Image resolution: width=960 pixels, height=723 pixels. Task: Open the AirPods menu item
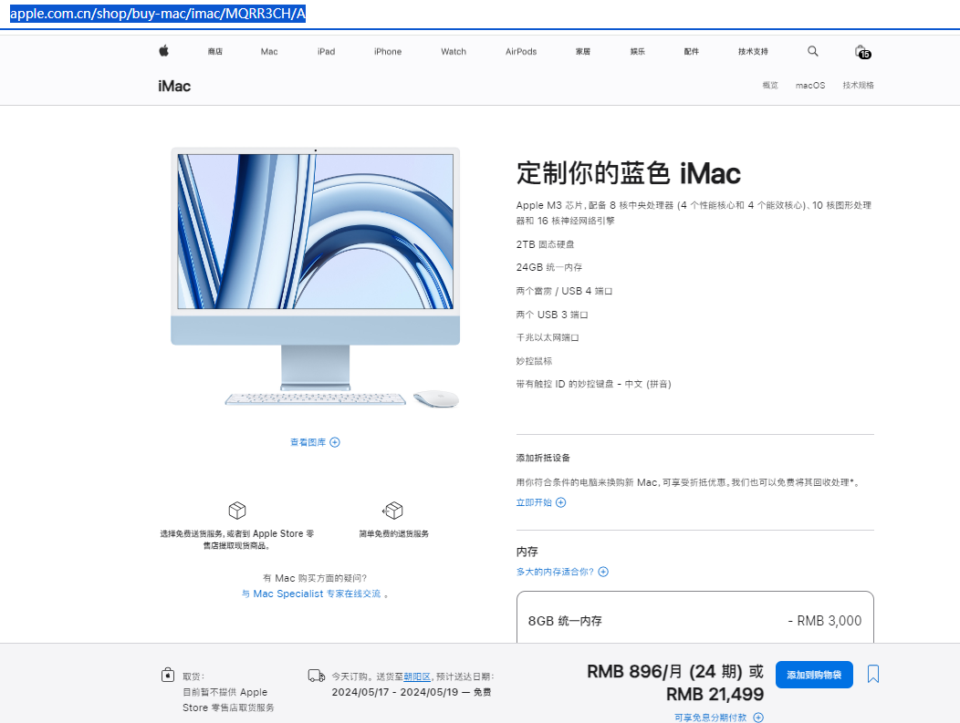click(521, 51)
